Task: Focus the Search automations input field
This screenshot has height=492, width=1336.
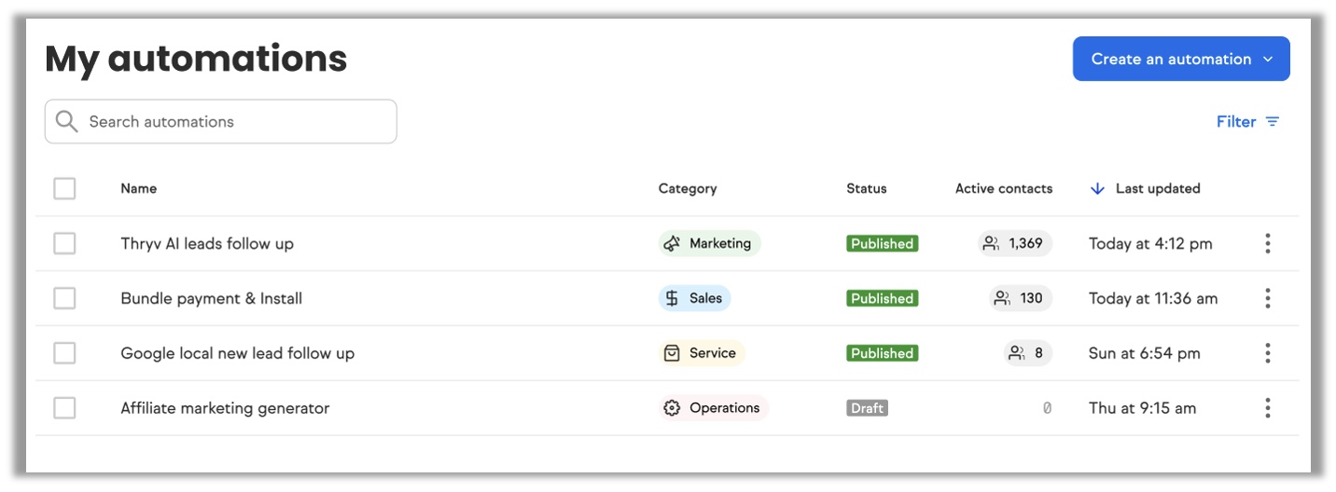Action: pyautogui.click(x=233, y=122)
